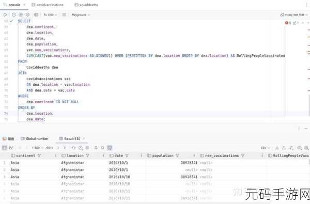Switch to the coviddeaths tab
This screenshot has width=310, height=204.
coord(86,5)
